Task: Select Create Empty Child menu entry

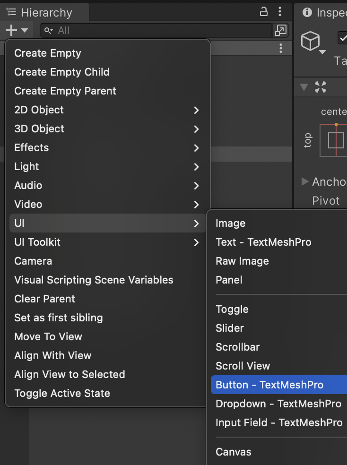Action: pos(62,72)
